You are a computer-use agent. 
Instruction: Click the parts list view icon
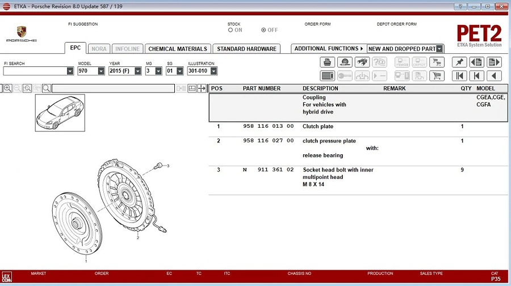[327, 76]
